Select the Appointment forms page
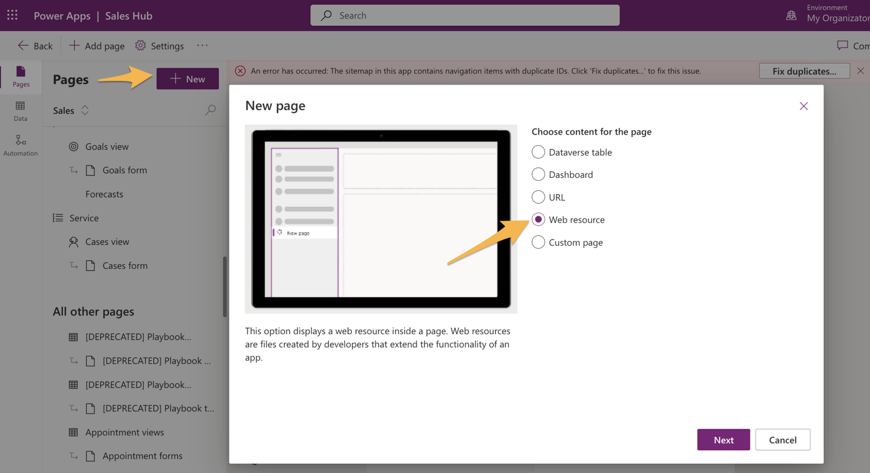 [x=143, y=456]
